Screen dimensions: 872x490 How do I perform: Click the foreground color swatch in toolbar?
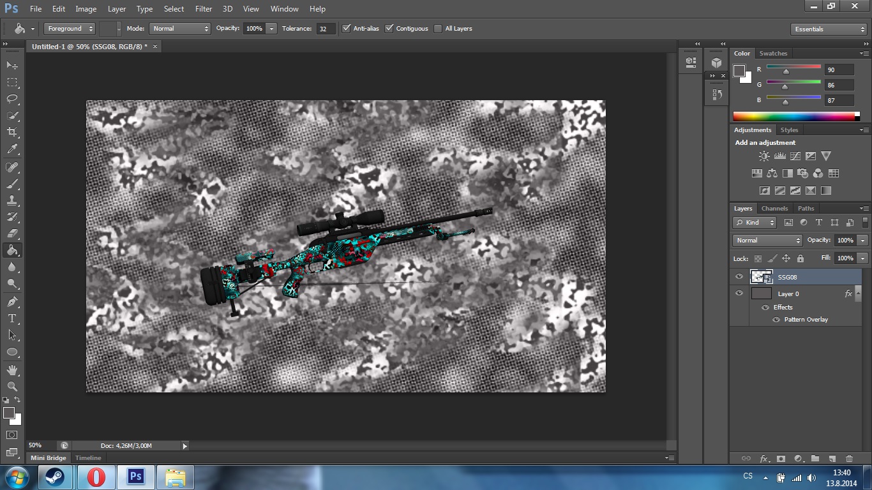pyautogui.click(x=9, y=413)
